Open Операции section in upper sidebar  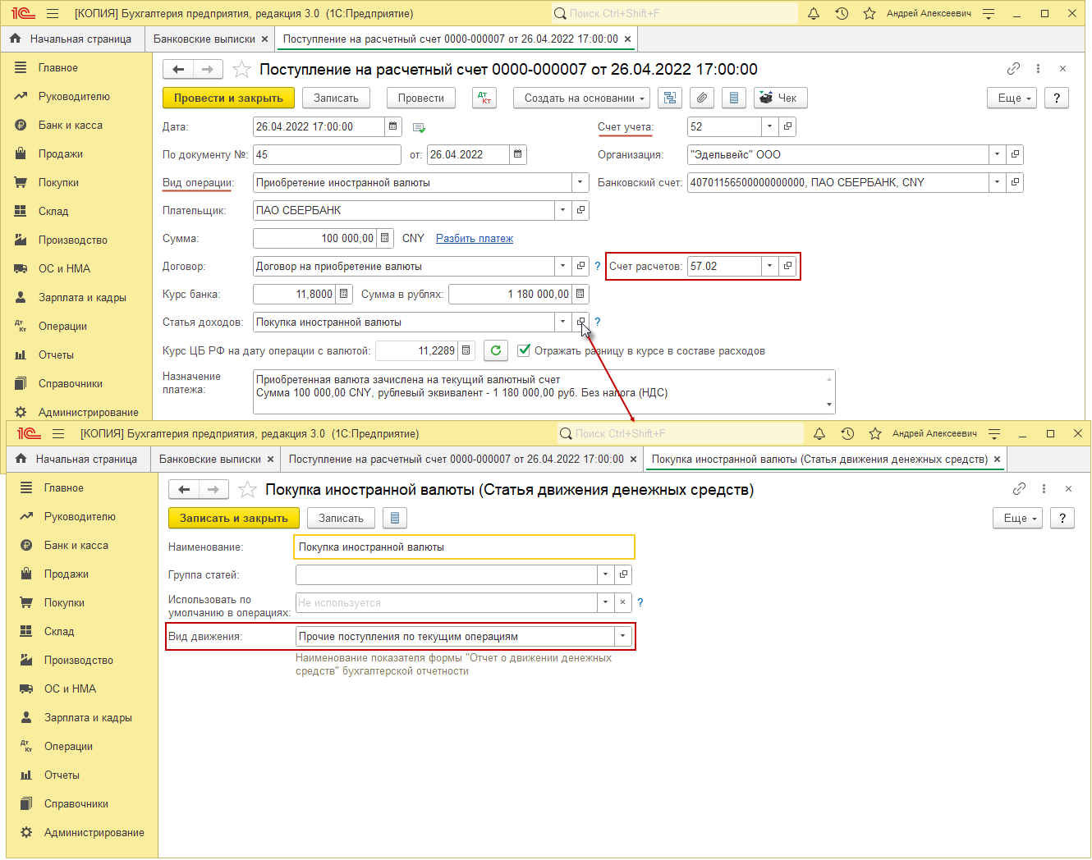tap(62, 326)
